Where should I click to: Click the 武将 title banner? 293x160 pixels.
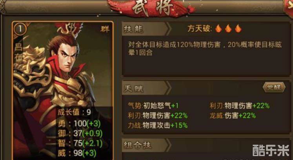coord(152,7)
